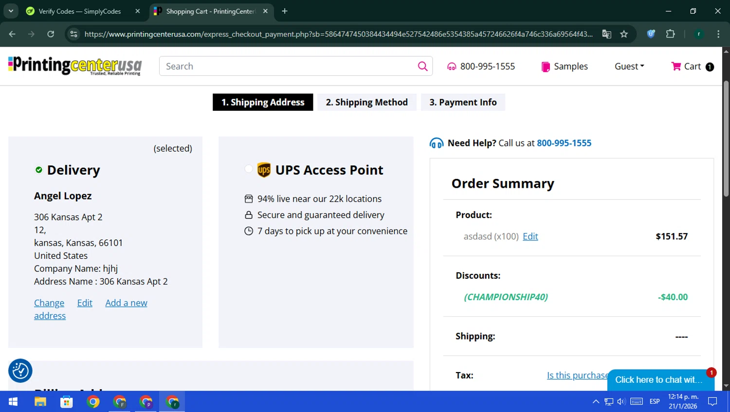Open the shopping cart icon
This screenshot has height=412, width=730.
pos(676,66)
